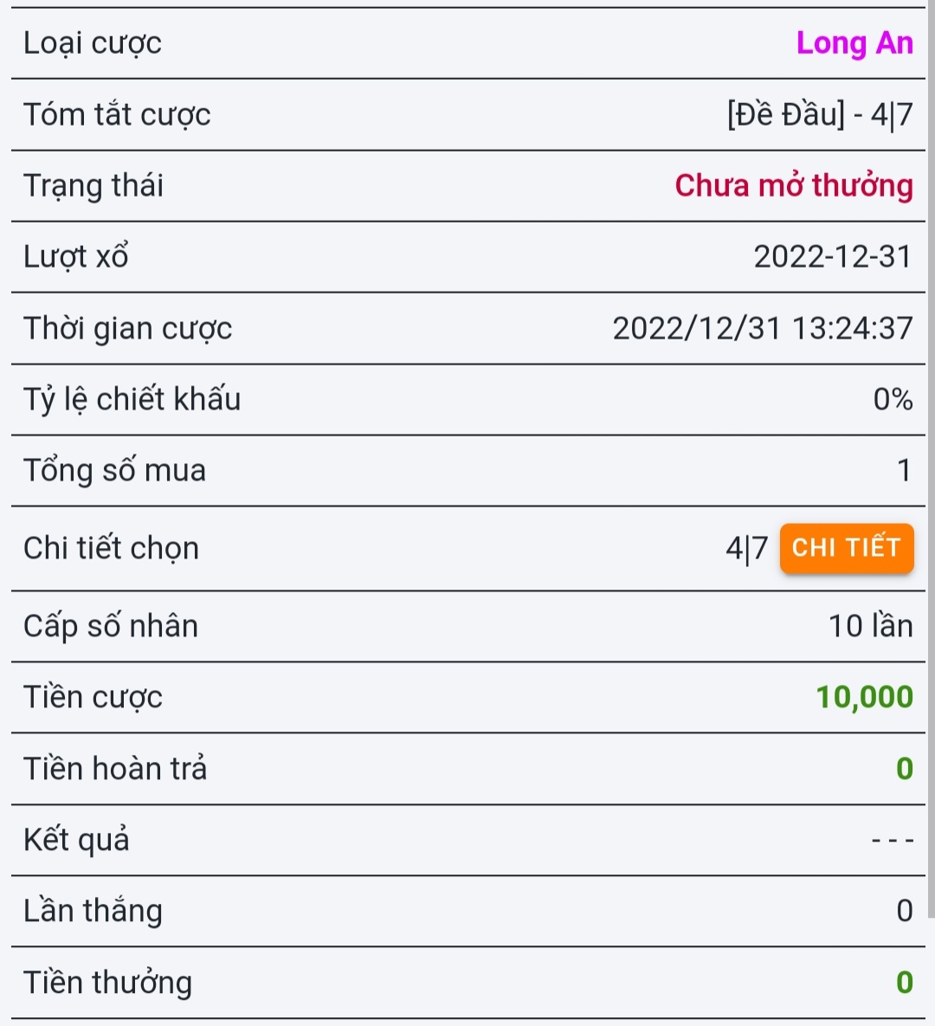935x1026 pixels.
Task: Click the Tiền hoàn trả refund value
Action: coord(904,769)
